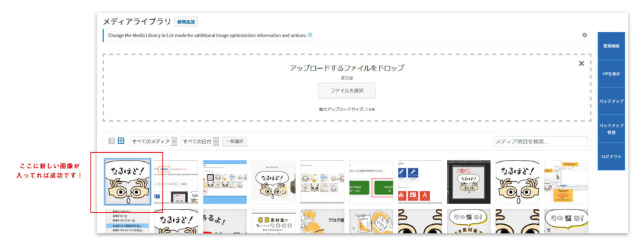The image size is (642, 248).
Task: Close the upload drop zone
Action: coord(582,64)
